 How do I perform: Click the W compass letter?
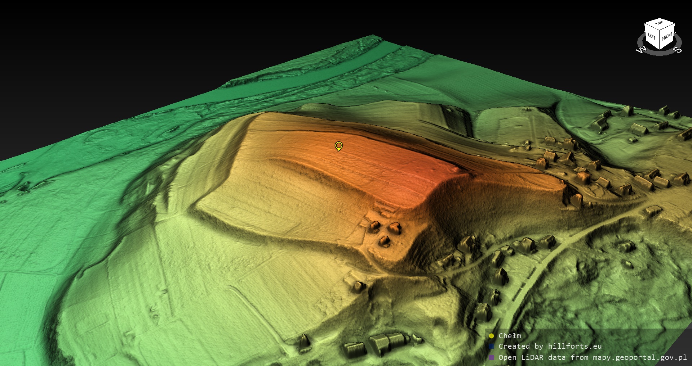pyautogui.click(x=641, y=50)
